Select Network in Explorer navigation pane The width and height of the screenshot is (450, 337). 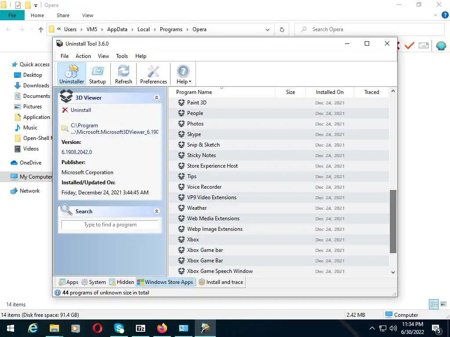(25, 191)
